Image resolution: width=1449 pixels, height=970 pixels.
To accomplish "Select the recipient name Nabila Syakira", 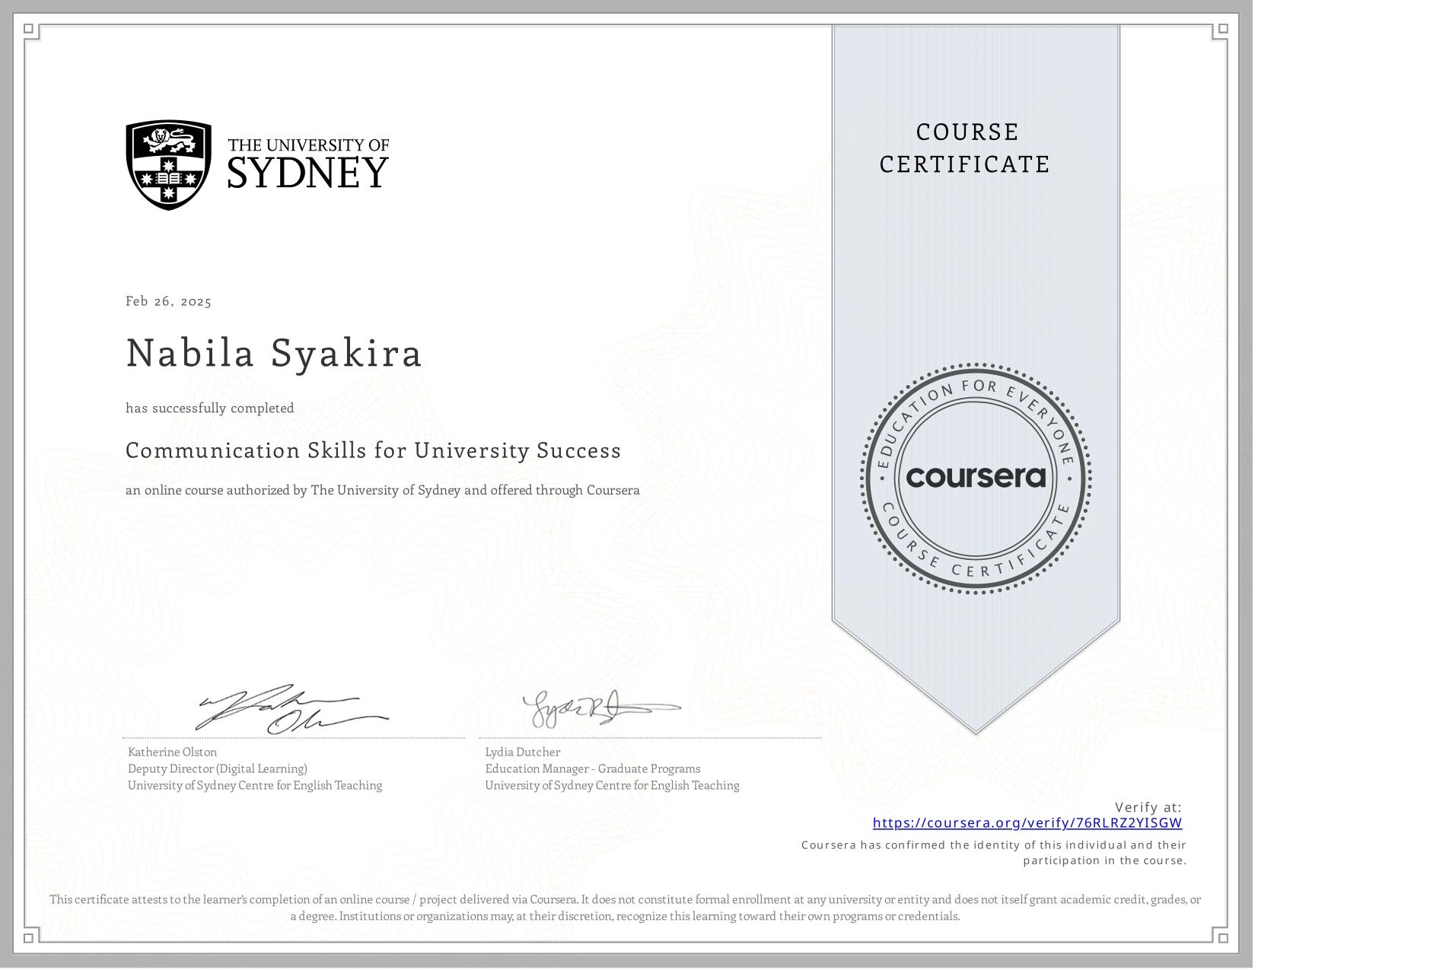I will [274, 353].
